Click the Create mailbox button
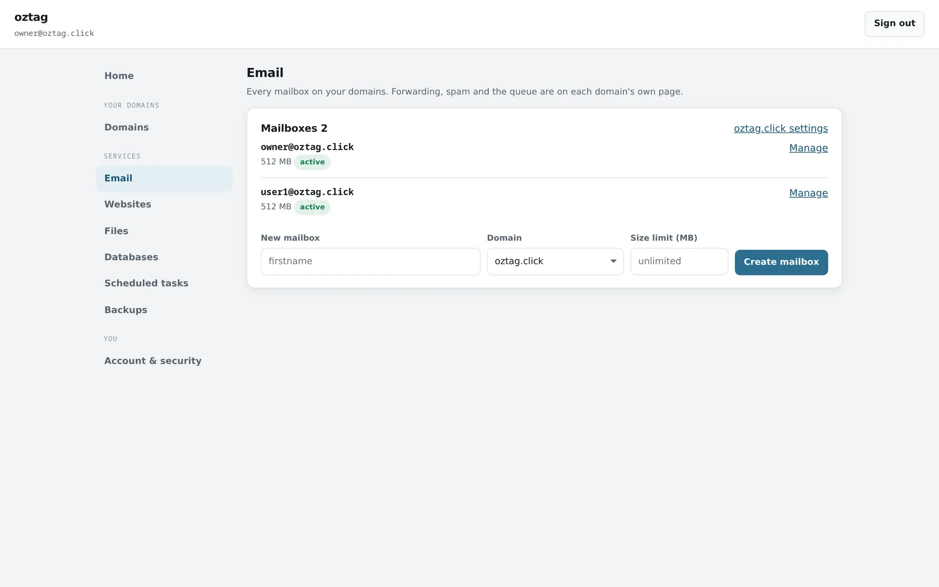 coord(781,262)
